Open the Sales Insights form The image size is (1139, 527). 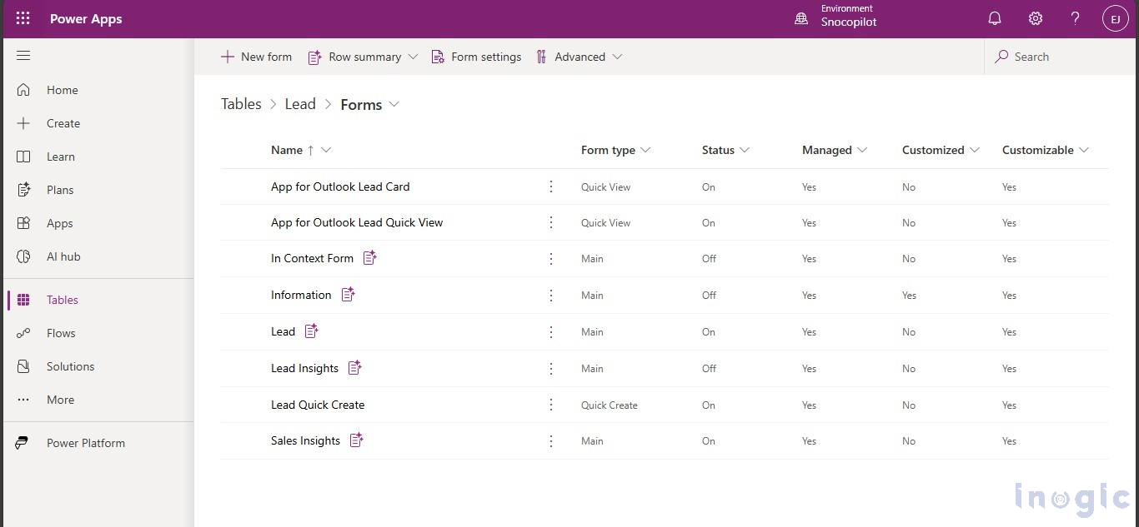[x=305, y=440]
